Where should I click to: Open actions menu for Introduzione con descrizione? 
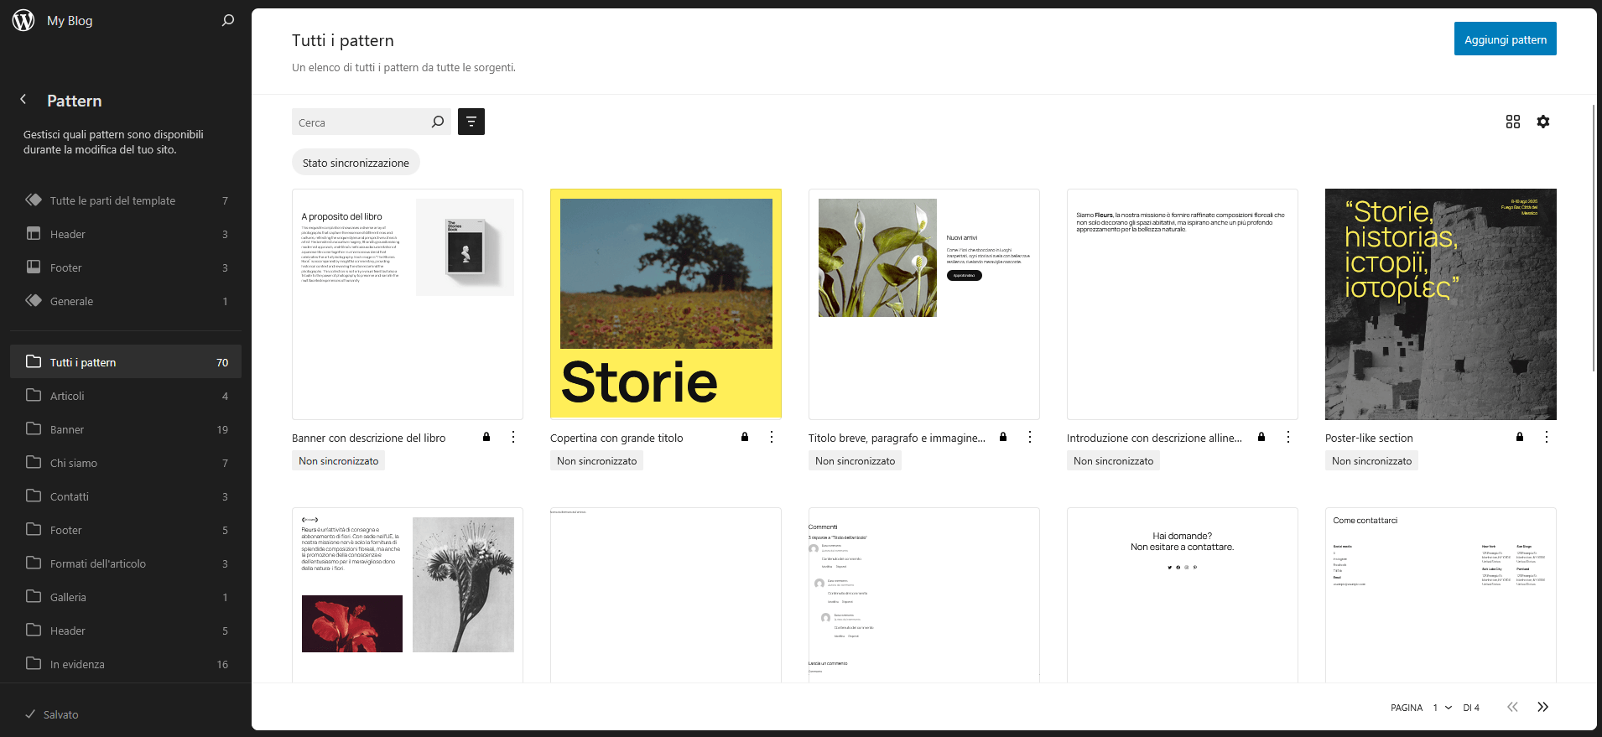1288,437
